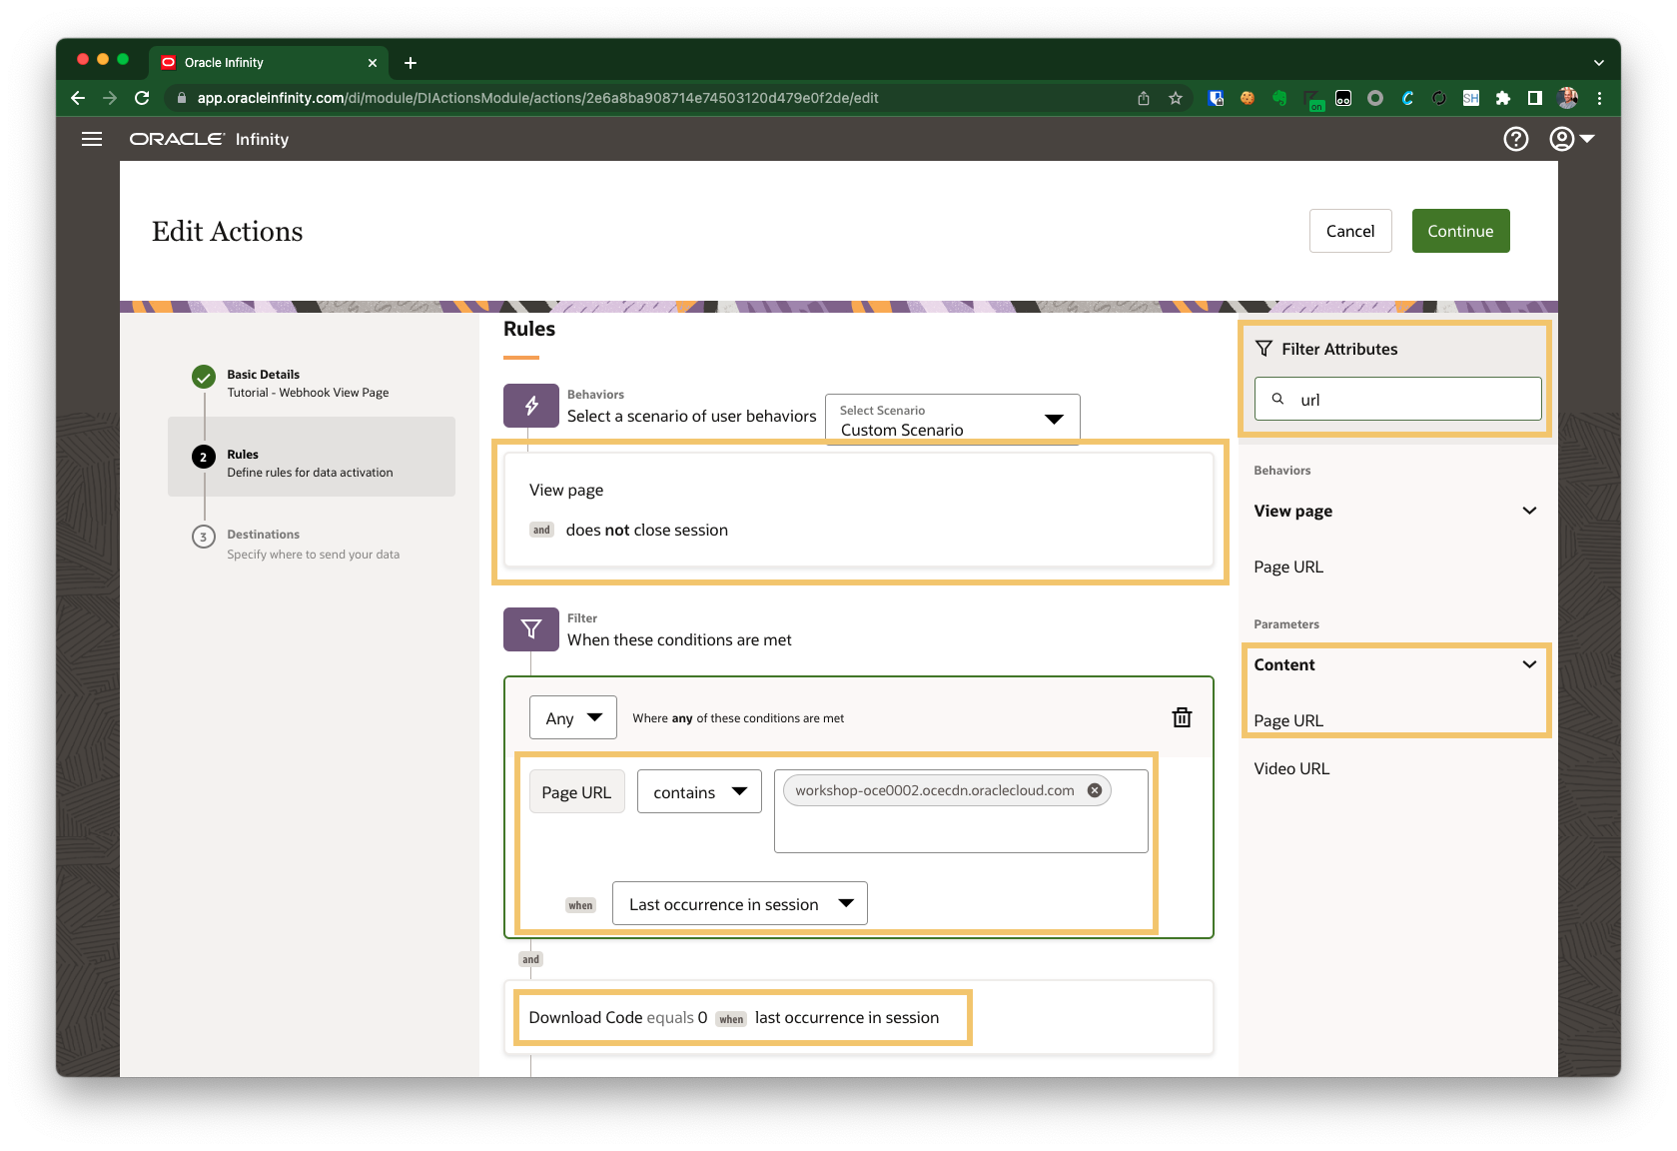Open the Help question mark icon

pyautogui.click(x=1516, y=139)
